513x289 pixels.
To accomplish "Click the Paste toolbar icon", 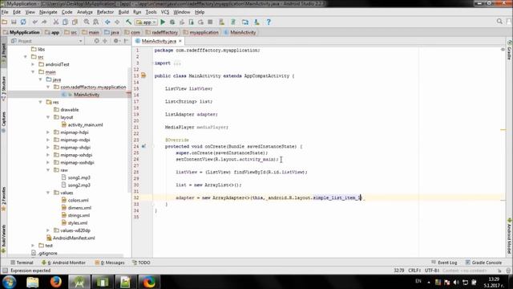I will click(x=75, y=22).
